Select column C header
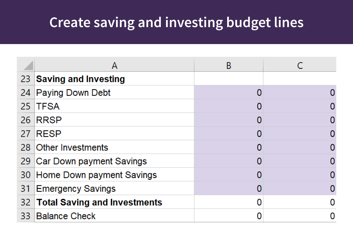 pyautogui.click(x=299, y=65)
